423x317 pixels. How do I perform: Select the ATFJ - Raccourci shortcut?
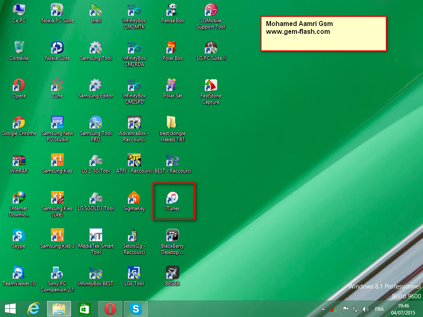134,163
